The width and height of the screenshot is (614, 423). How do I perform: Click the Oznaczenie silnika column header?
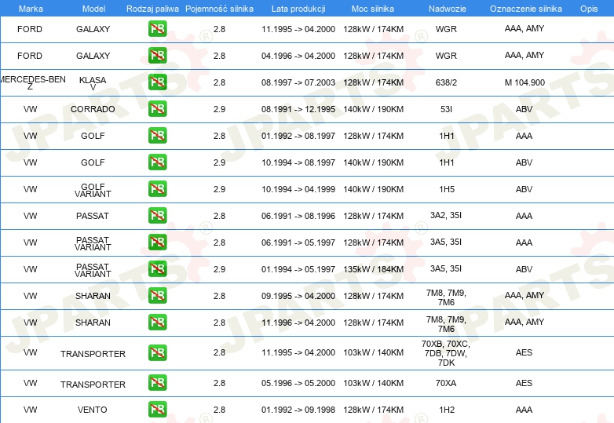point(526,9)
